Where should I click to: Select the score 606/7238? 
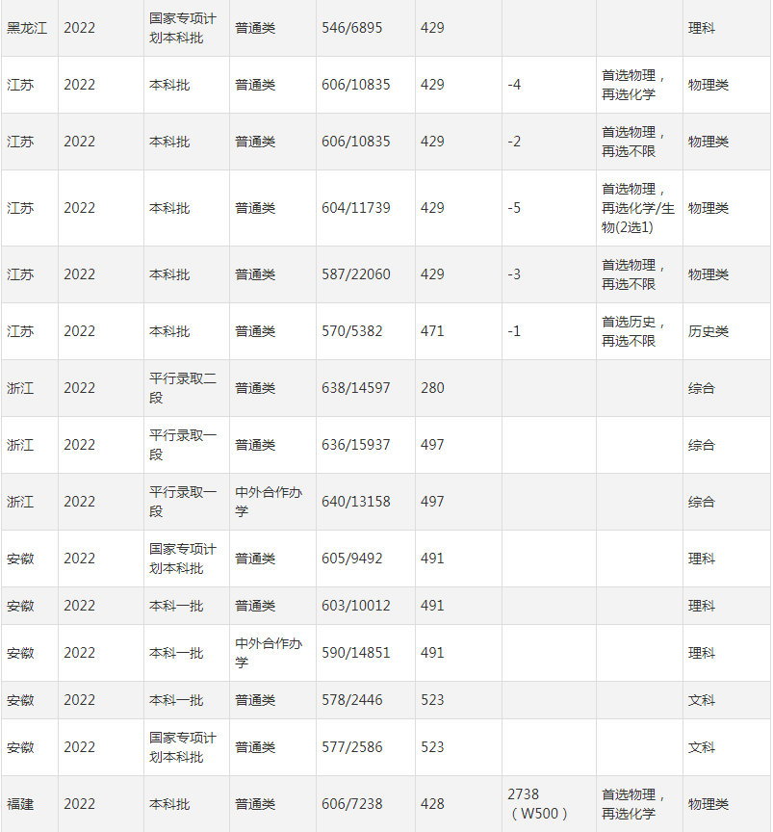(x=351, y=804)
